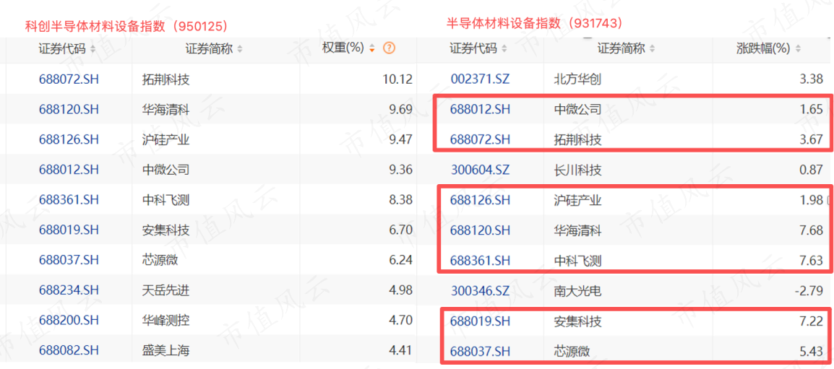834x369 pixels.
Task: Select 华海清科 in the 涨跌幅 table
Action: (x=577, y=230)
